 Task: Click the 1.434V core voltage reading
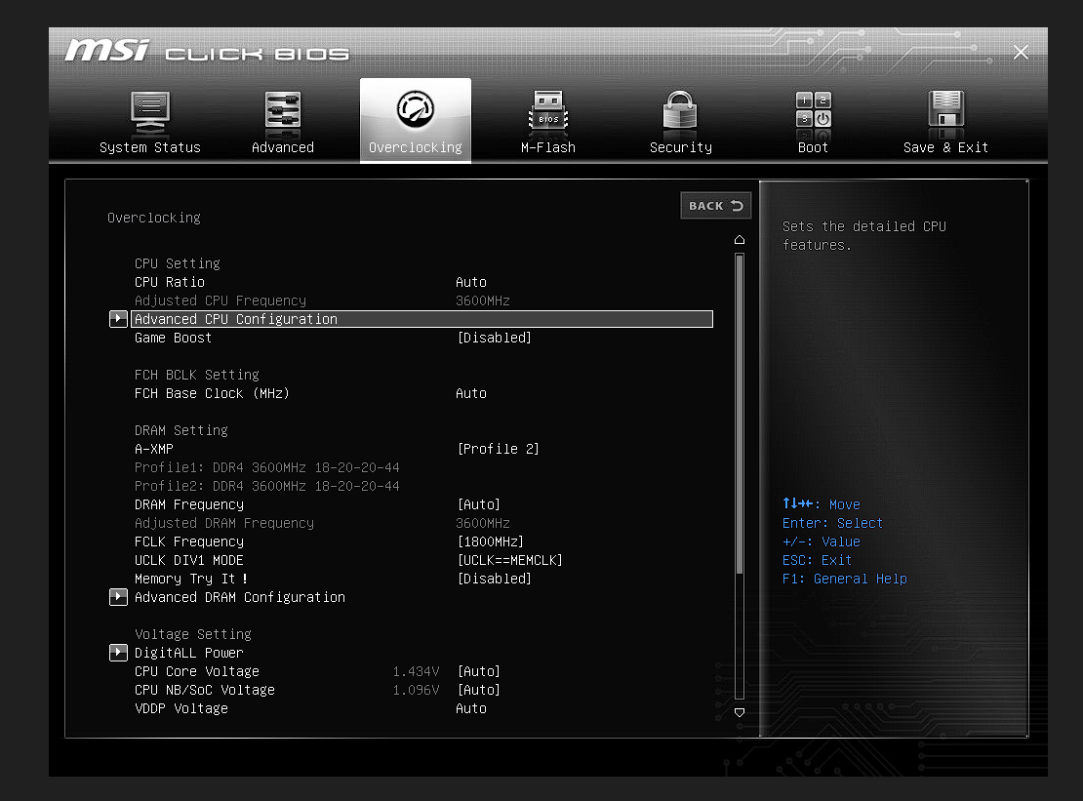pos(416,671)
